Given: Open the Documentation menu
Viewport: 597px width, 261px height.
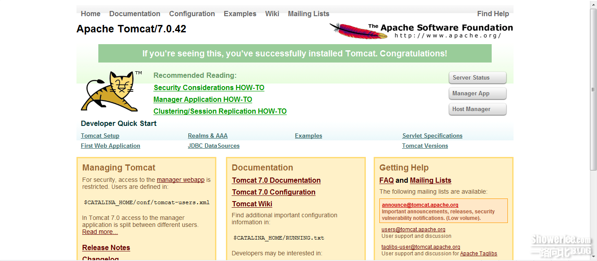Looking at the screenshot, I should point(135,14).
